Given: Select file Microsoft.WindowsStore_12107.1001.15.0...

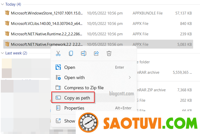Looking at the screenshot, I should pyautogui.click(x=47, y=13).
